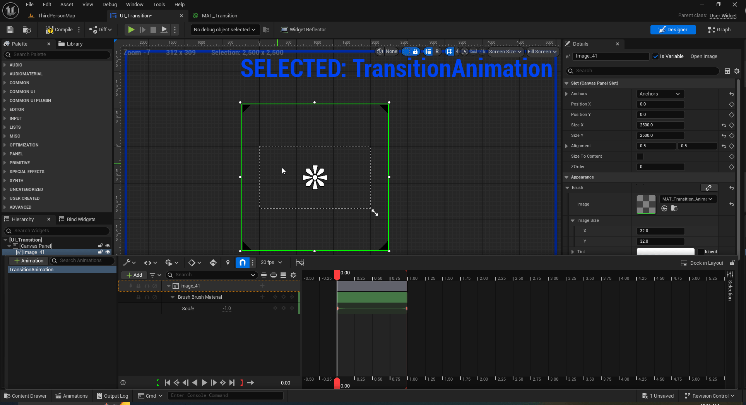Enable Size To Content checkbox
Viewport: 746px width, 405px height.
point(640,157)
